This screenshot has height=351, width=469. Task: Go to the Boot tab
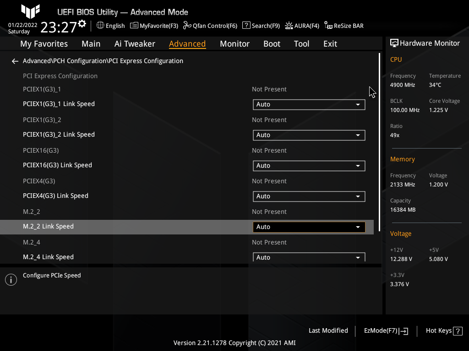pos(272,44)
